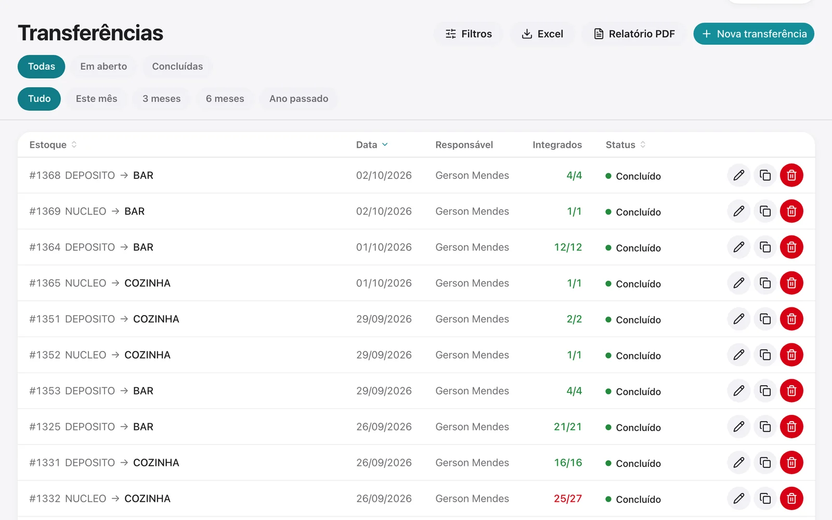
Task: Copy transfer #1325 DEPOSITO to BAR
Action: 765,426
